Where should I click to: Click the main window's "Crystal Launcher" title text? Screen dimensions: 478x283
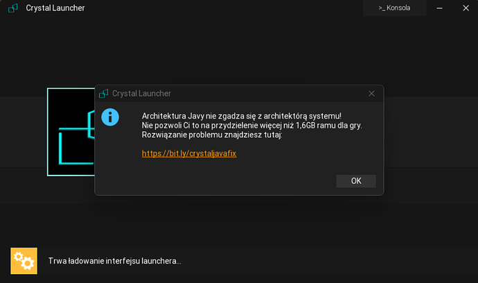point(55,8)
